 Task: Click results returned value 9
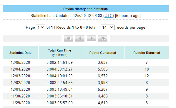coord(147,89)
